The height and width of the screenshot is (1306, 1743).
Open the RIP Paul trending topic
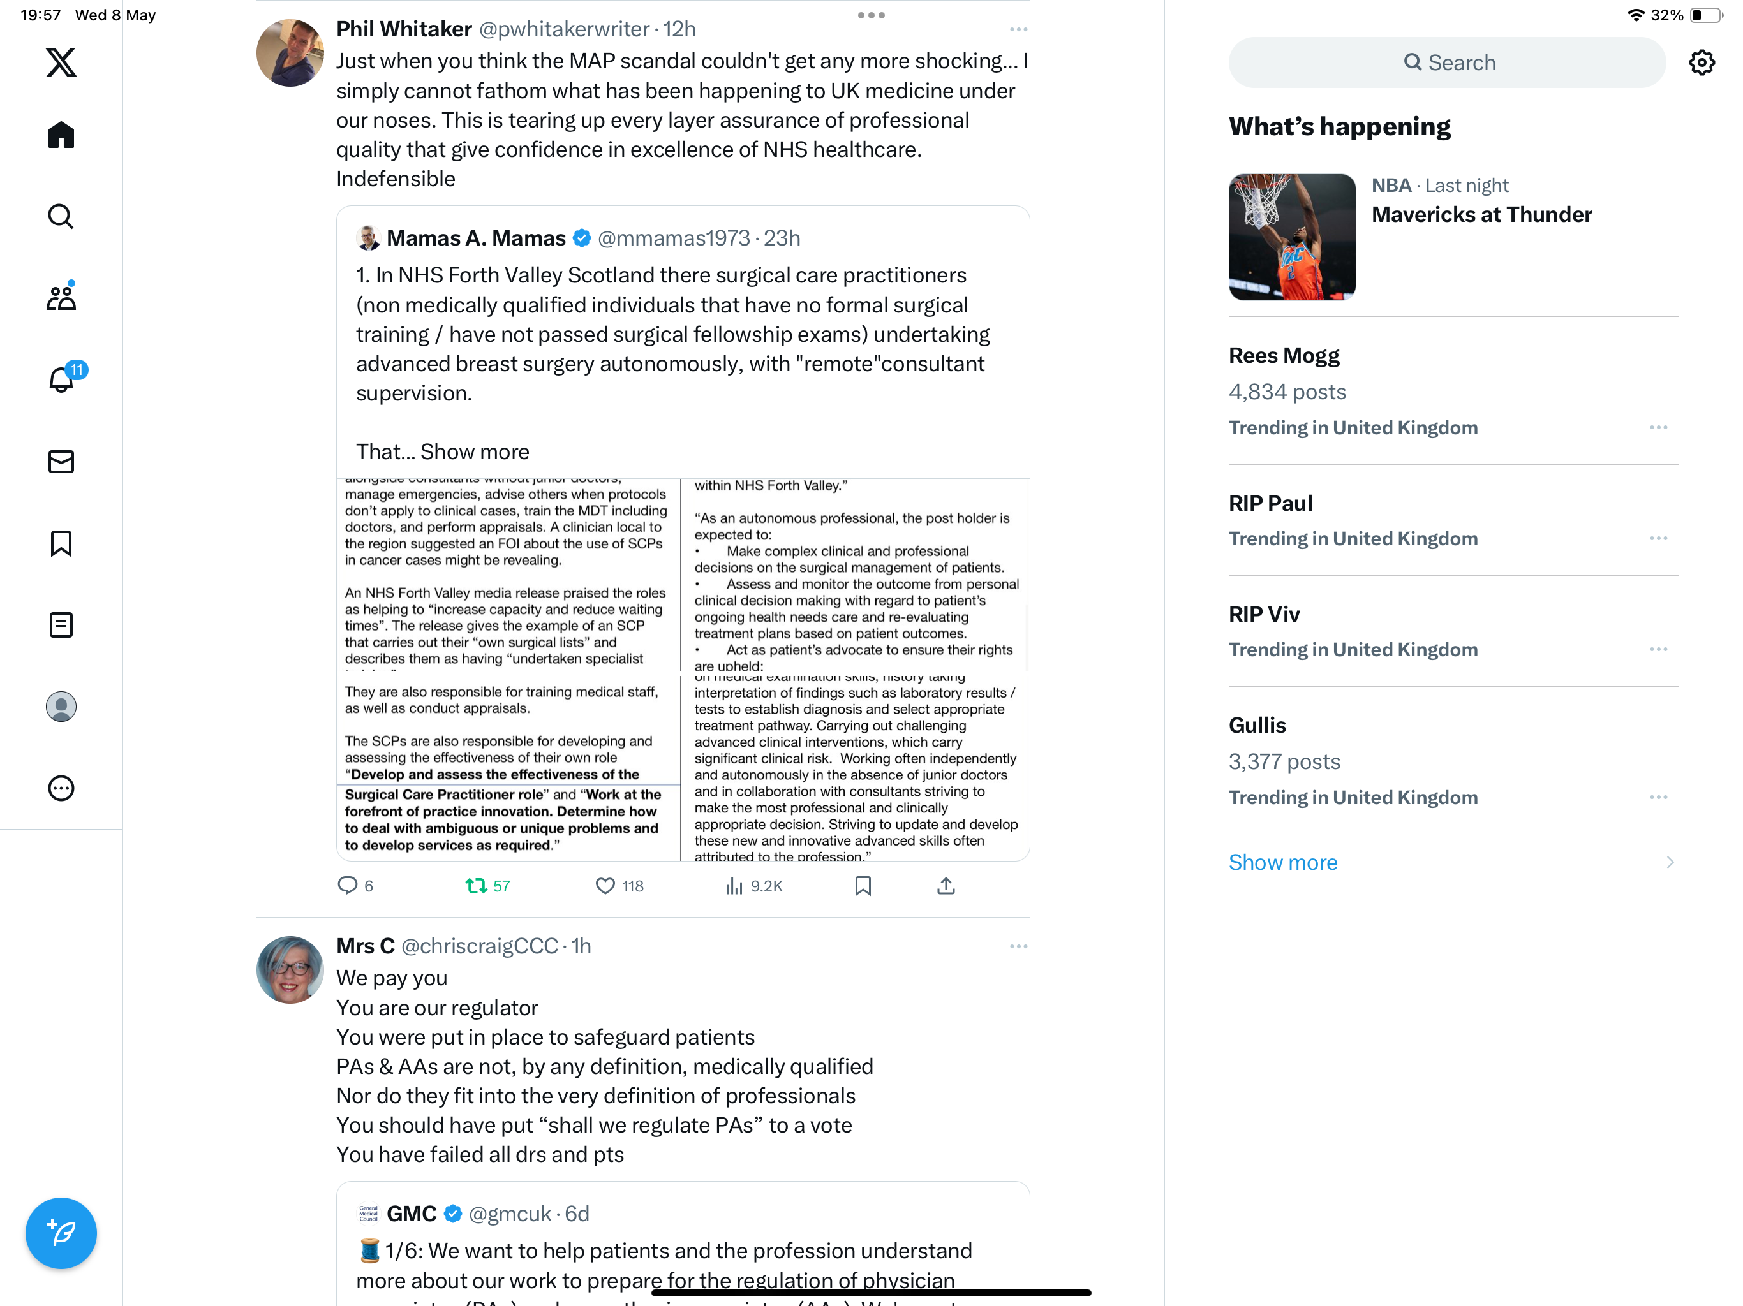pos(1453,520)
